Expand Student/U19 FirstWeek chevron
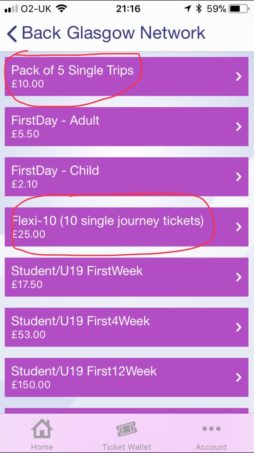Screen dimensions: 254x453 click(x=239, y=277)
